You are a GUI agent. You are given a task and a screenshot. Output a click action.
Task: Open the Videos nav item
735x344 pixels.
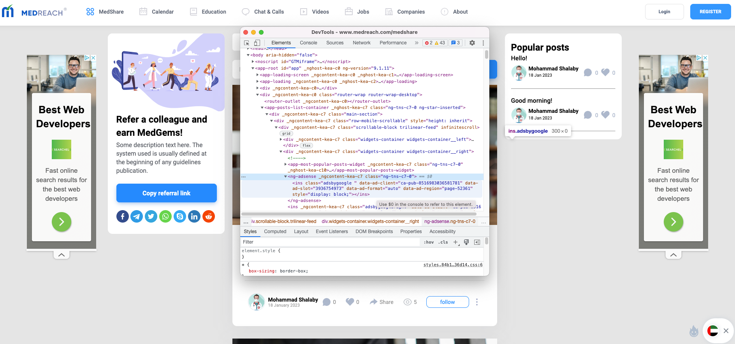point(315,12)
